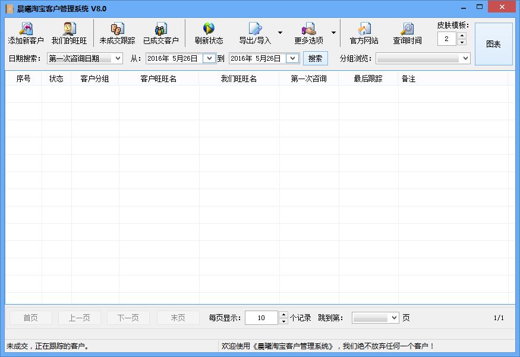
Task: Click the 添加新客户 icon to add a customer
Action: [26, 33]
